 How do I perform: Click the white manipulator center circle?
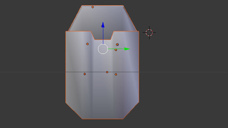tap(103, 49)
